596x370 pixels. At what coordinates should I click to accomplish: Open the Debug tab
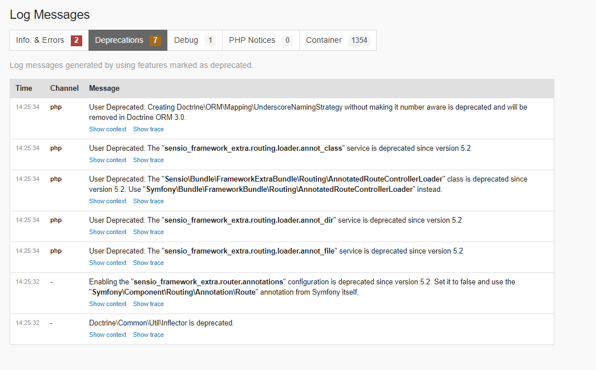point(195,41)
